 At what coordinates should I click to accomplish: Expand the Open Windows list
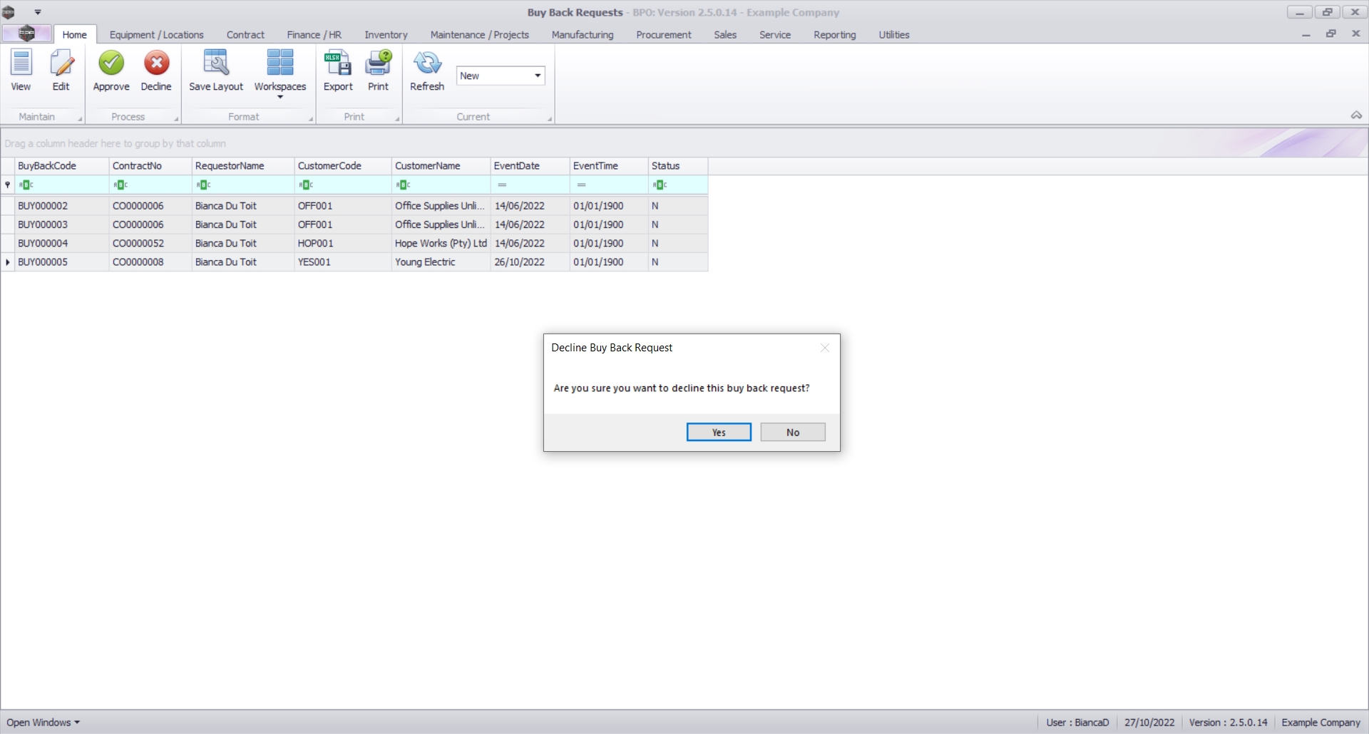click(x=43, y=723)
